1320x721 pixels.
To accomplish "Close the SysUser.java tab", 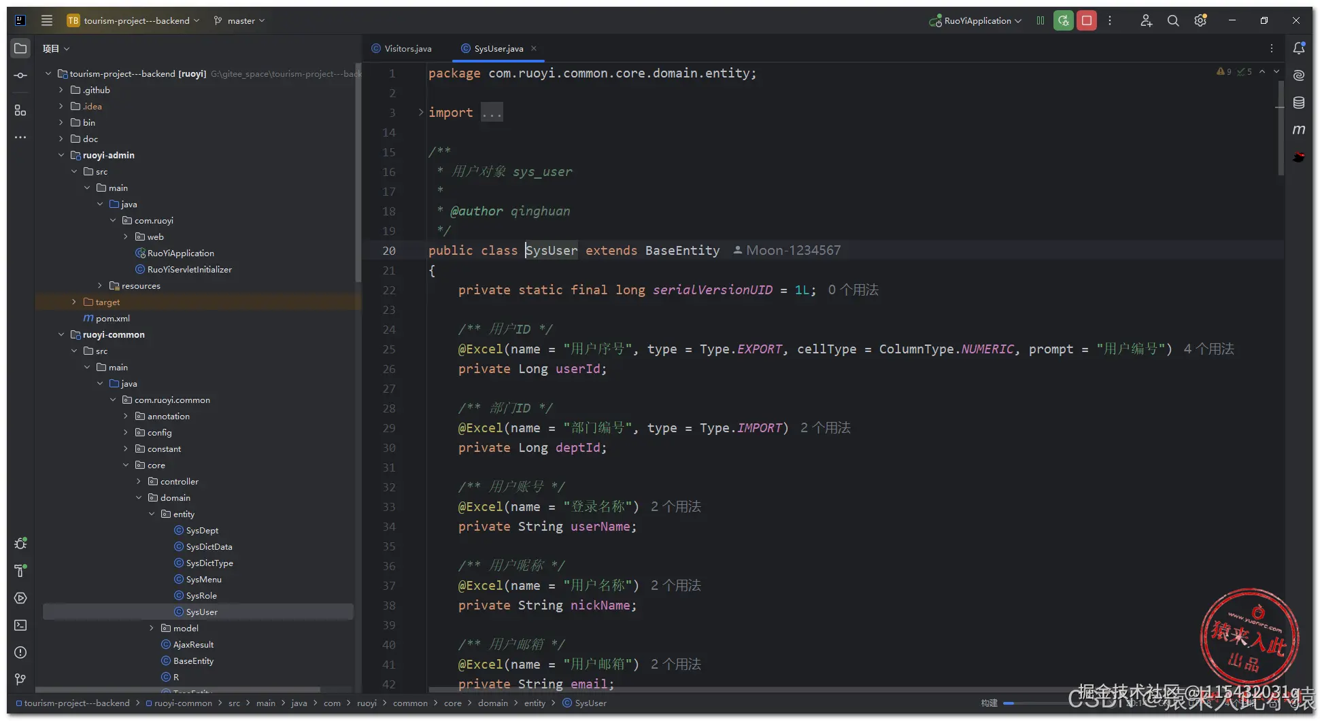I will tap(534, 48).
